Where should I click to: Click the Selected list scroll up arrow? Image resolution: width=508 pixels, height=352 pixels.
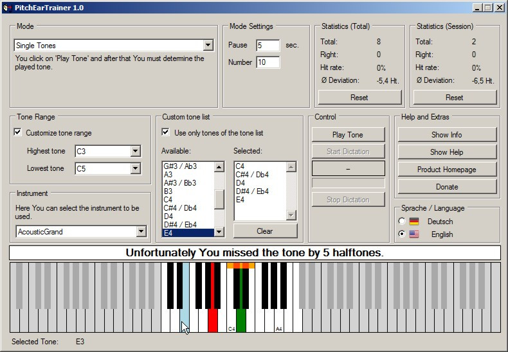291,167
